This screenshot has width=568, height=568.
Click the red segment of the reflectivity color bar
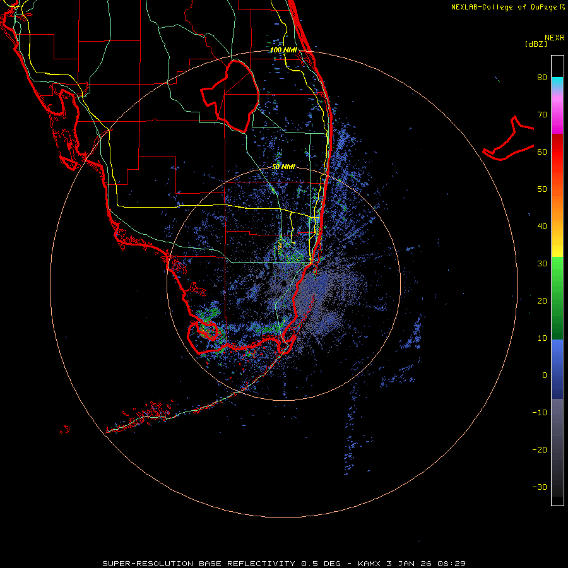pyautogui.click(x=557, y=152)
